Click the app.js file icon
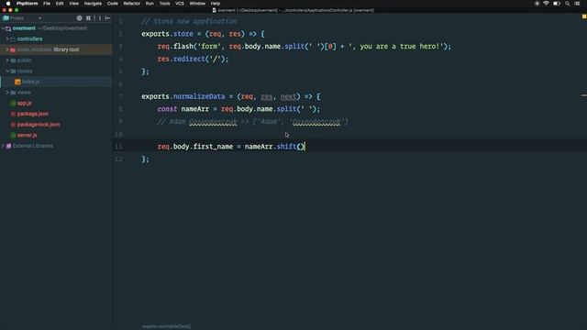Image resolution: width=587 pixels, height=330 pixels. tap(13, 104)
